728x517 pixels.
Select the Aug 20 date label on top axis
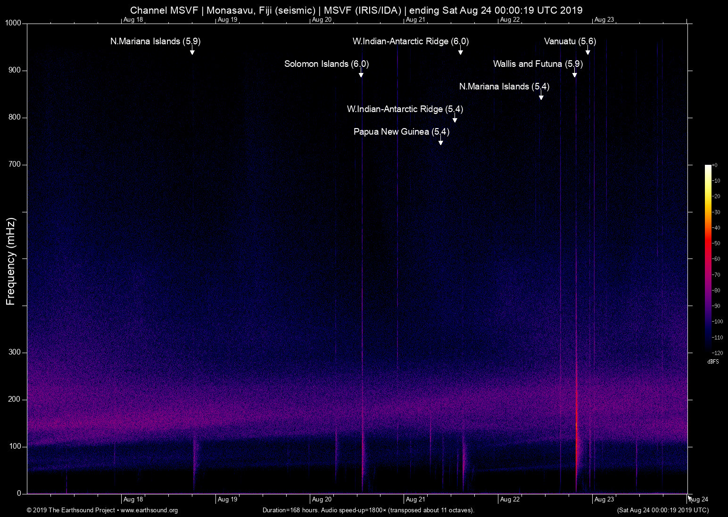click(x=323, y=19)
